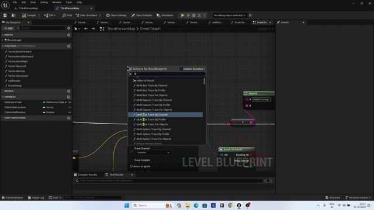Screen dimensions: 374x210
Task: Open Class Settings via the gear icon
Action: click(116, 15)
